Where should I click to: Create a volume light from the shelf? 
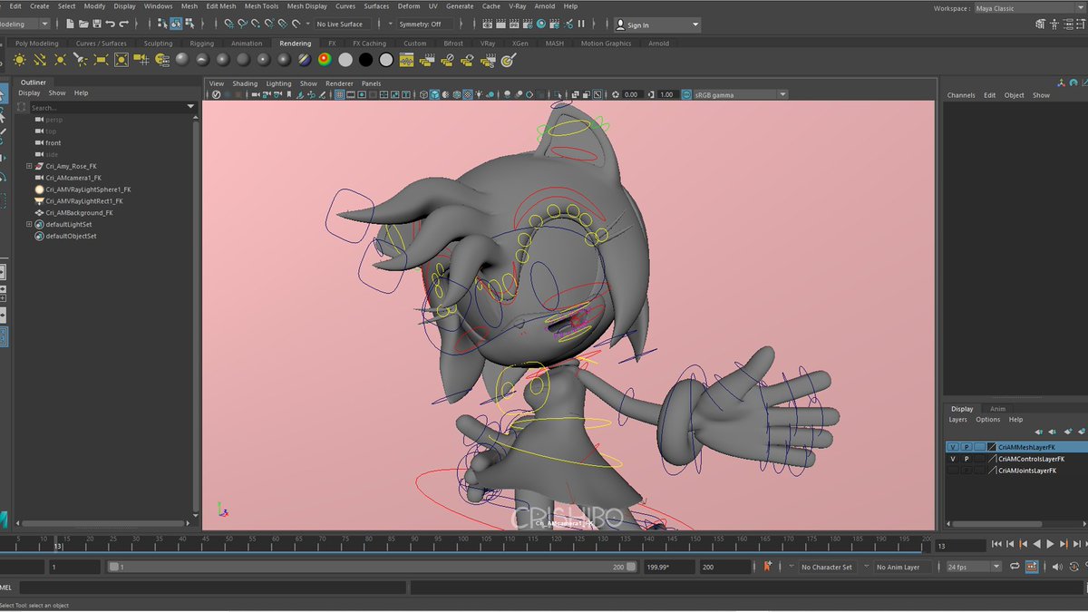(121, 60)
